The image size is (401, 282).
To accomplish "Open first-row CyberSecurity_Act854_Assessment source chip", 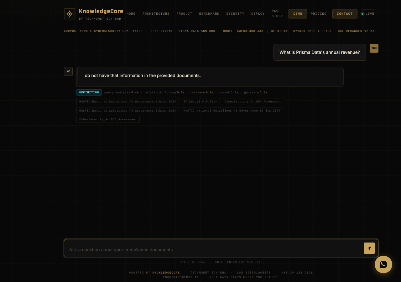I will pyautogui.click(x=253, y=102).
